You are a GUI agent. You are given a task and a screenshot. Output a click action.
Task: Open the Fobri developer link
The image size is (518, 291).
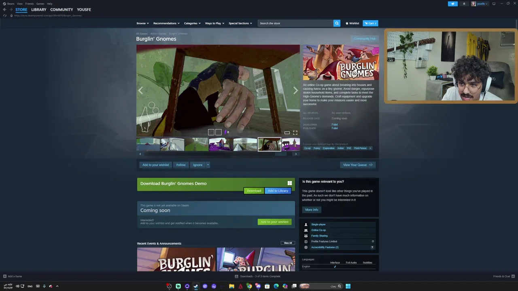point(335,124)
